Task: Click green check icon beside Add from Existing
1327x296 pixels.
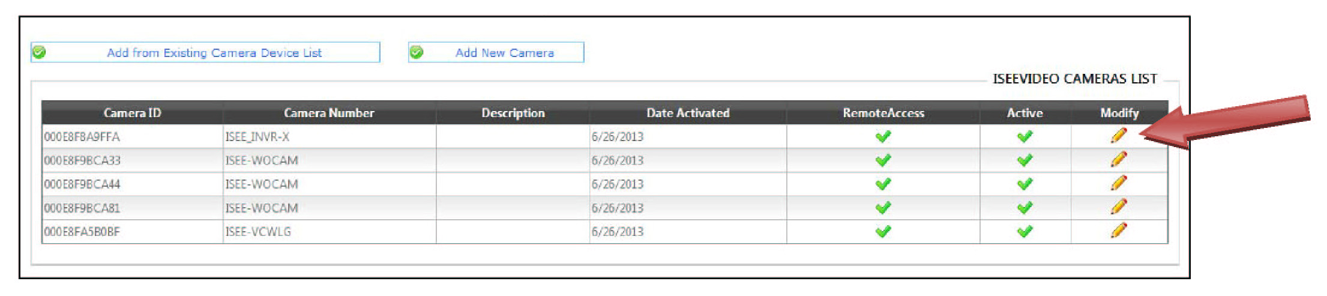Action: click(x=40, y=53)
